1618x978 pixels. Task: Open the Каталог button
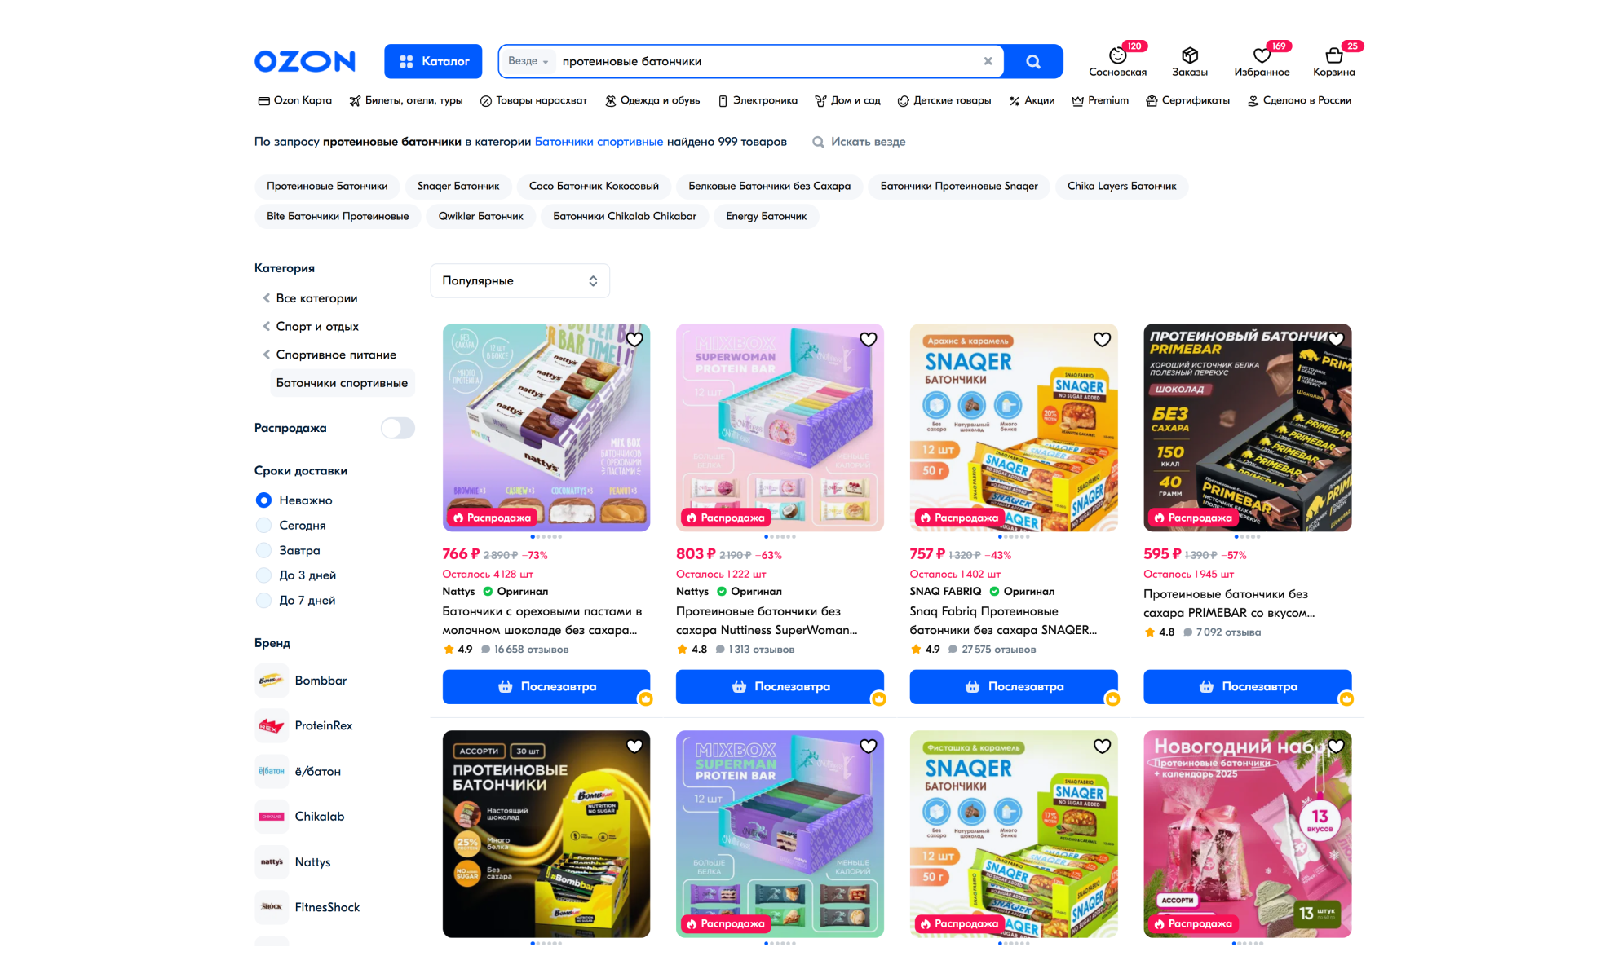[x=433, y=61]
